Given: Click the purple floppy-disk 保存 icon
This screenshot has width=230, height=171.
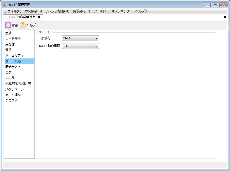Looking at the screenshot, I should [x=8, y=25].
